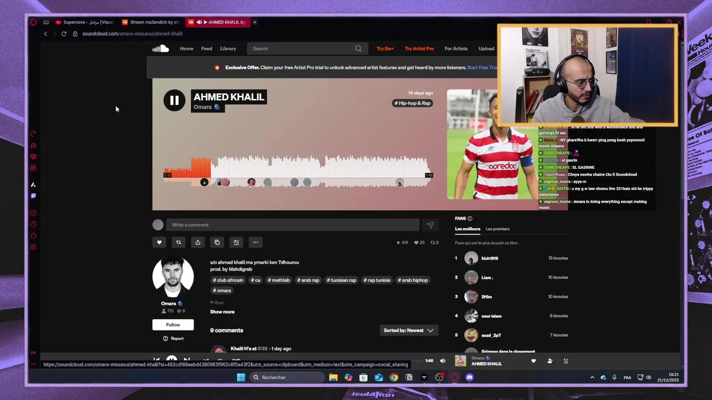Toggle volume mute in the player bar
The width and height of the screenshot is (712, 400).
point(443,361)
